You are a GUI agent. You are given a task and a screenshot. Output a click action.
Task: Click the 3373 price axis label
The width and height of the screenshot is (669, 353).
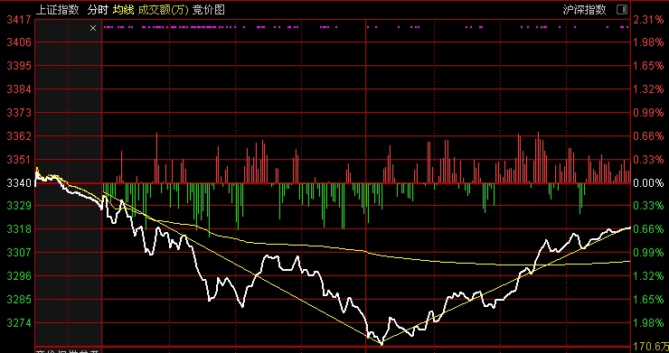point(19,113)
